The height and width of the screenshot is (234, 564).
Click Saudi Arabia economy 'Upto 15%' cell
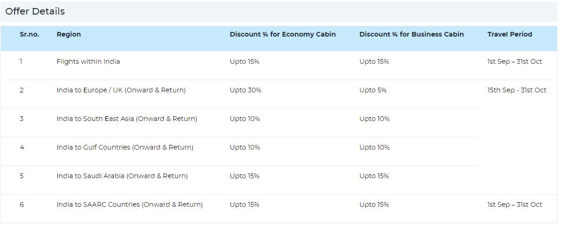click(x=245, y=176)
